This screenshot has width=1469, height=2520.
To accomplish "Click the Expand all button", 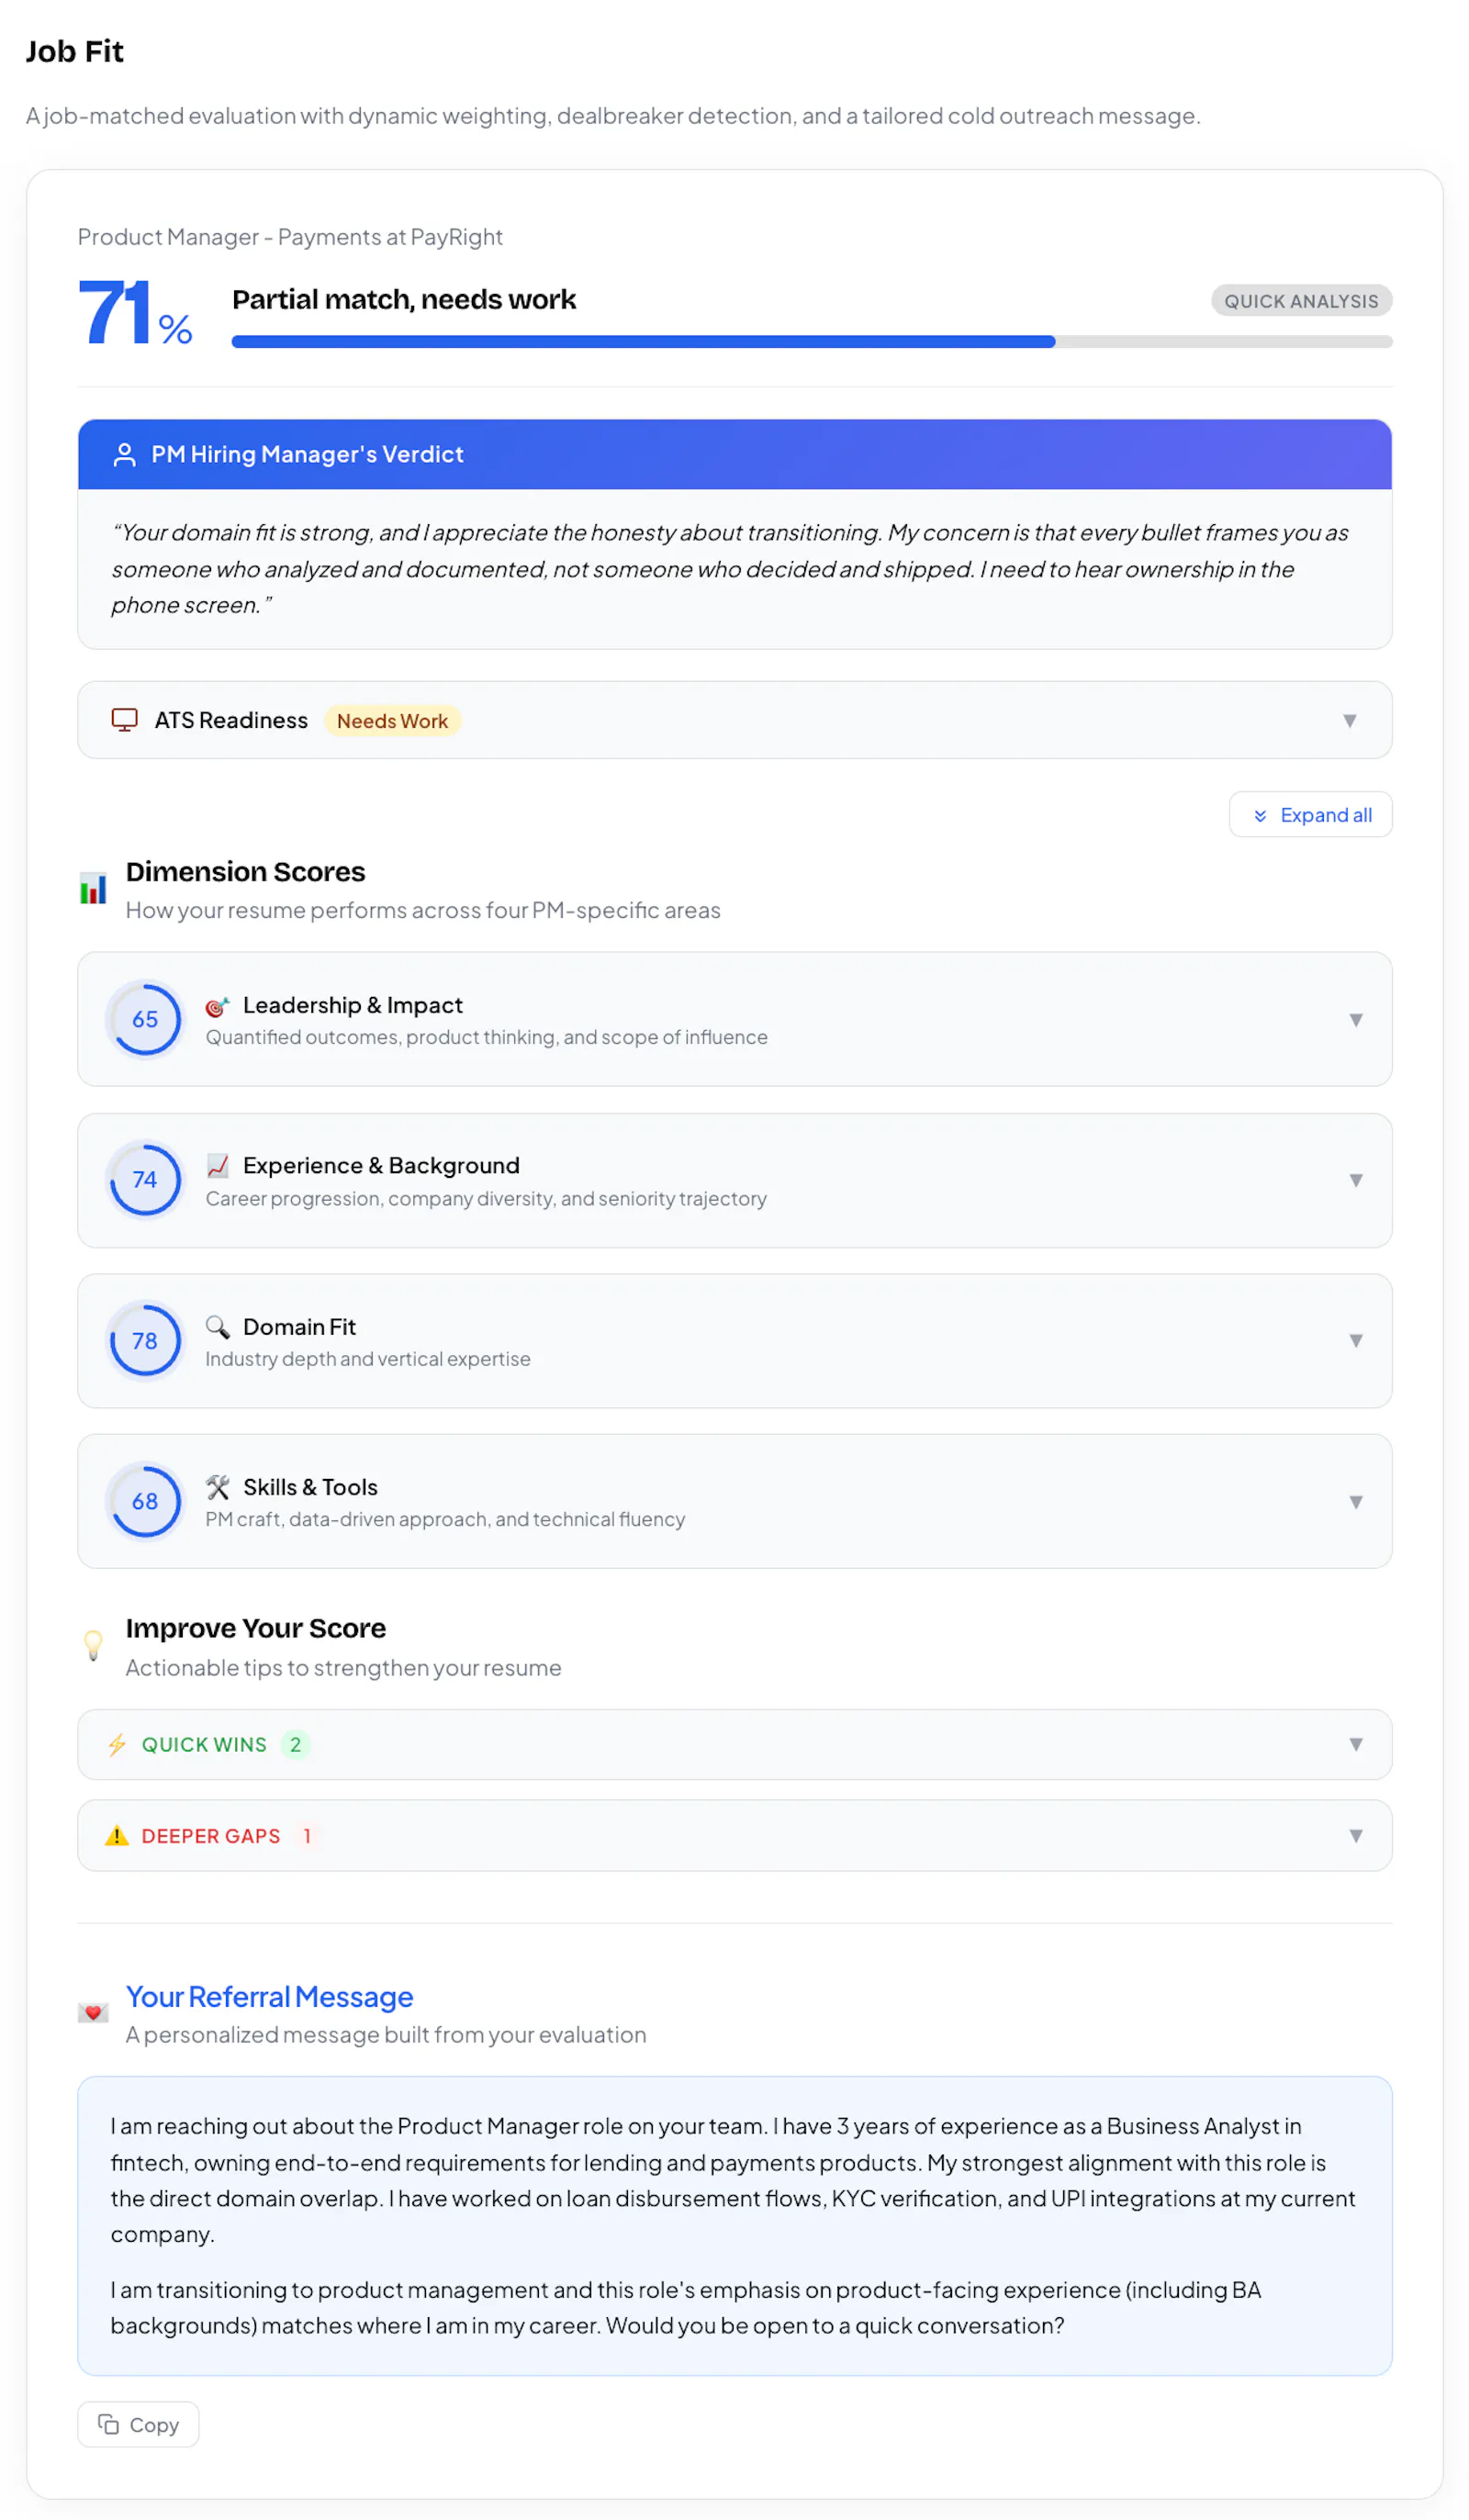I will pos(1310,815).
